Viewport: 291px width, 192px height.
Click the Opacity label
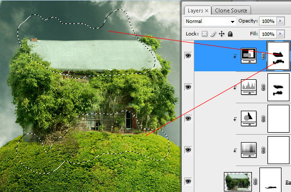click(x=248, y=21)
